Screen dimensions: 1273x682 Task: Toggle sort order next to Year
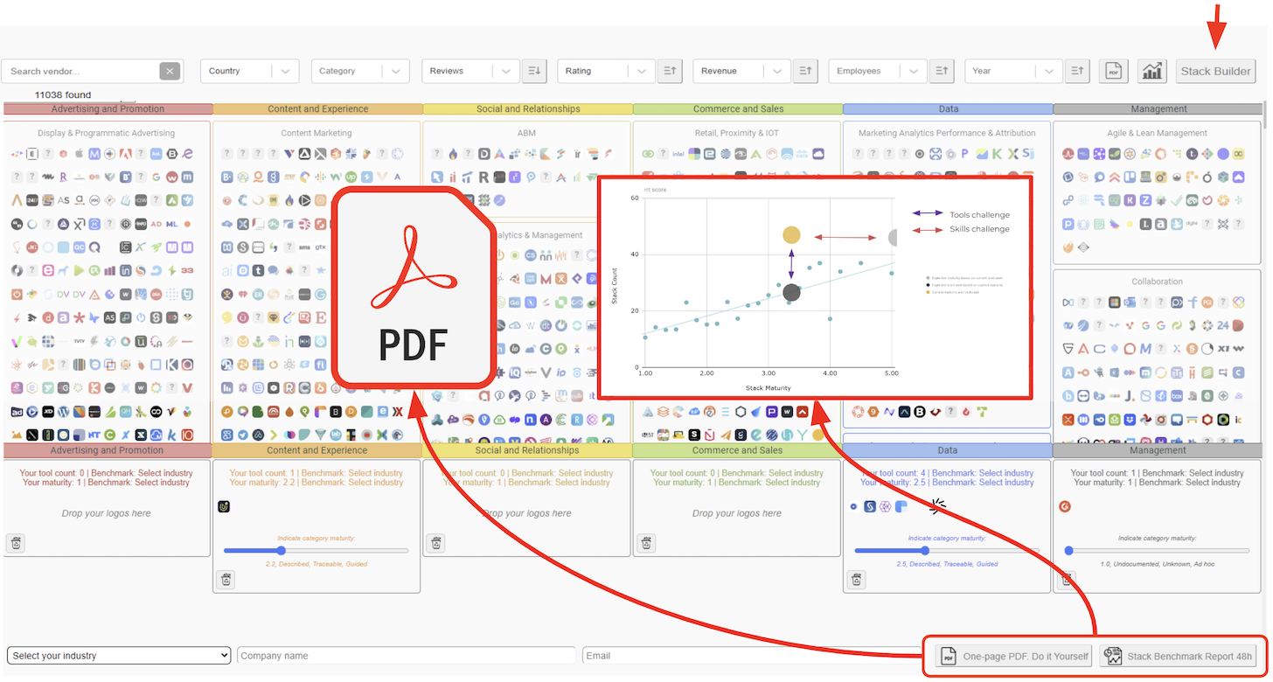click(x=1076, y=72)
